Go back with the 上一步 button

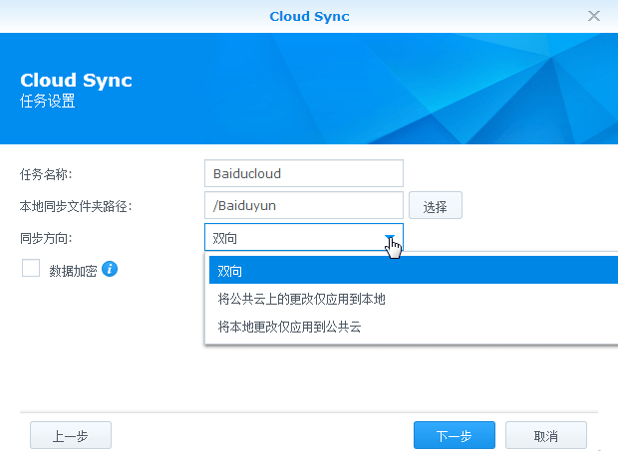click(70, 436)
